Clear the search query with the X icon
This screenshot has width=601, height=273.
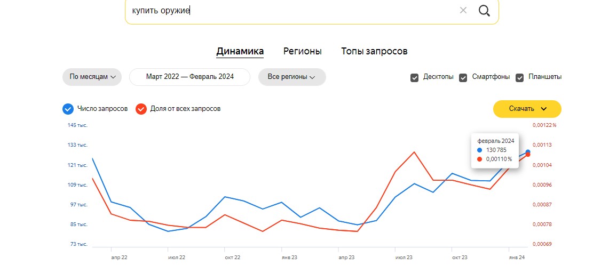pyautogui.click(x=463, y=10)
